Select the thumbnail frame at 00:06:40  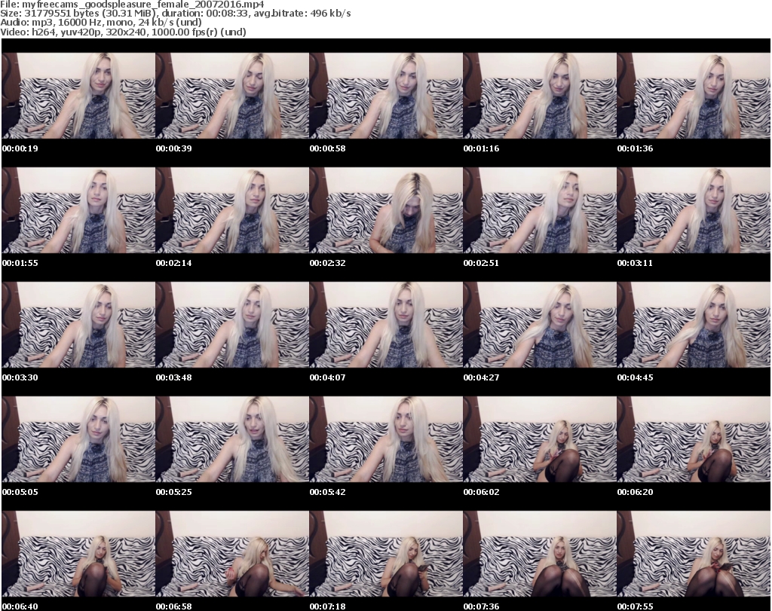[x=78, y=554]
